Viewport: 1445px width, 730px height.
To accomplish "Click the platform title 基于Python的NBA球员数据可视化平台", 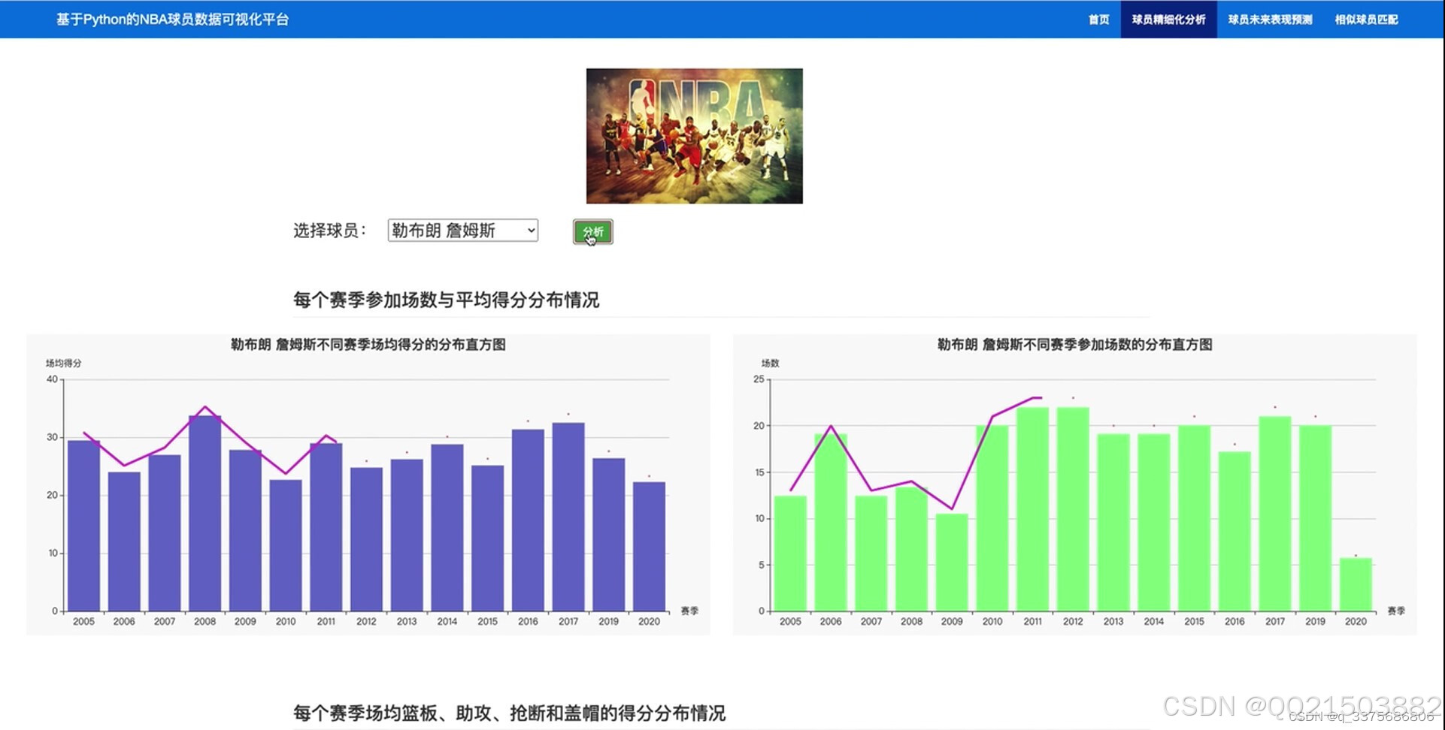I will tap(171, 20).
